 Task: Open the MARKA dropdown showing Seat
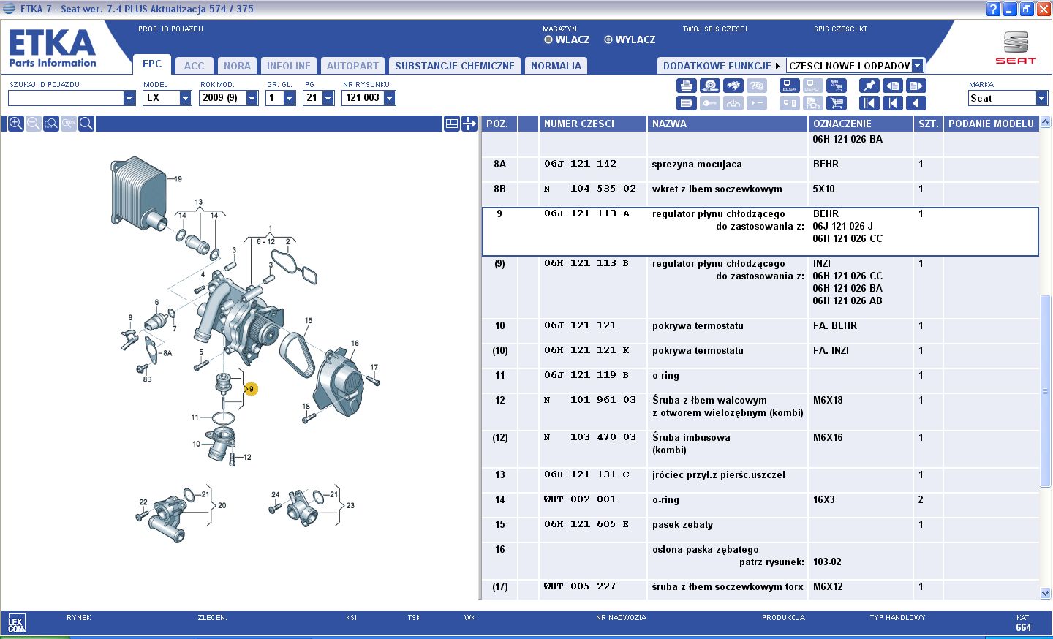[1041, 98]
